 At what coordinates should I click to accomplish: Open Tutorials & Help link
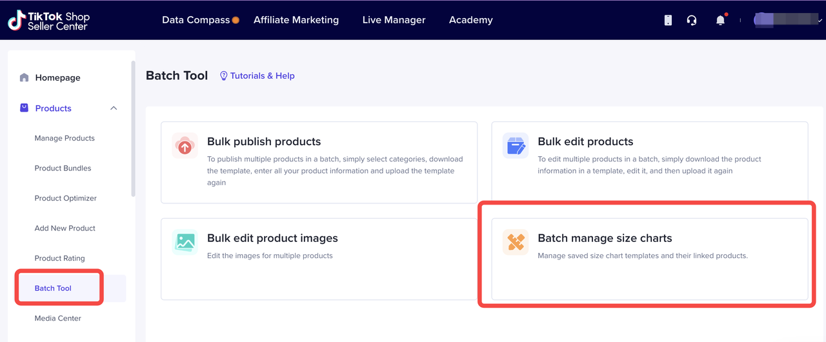click(257, 75)
